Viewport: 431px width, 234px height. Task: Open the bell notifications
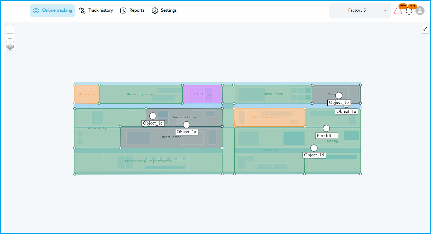coord(409,11)
